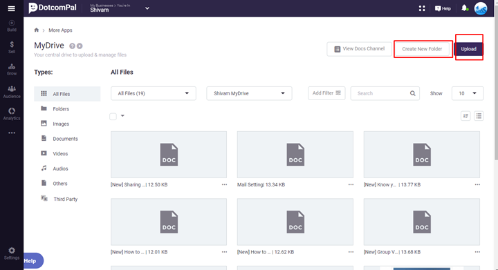This screenshot has width=498, height=270.
Task: Open options for the [New] Sharing file
Action: point(224,185)
